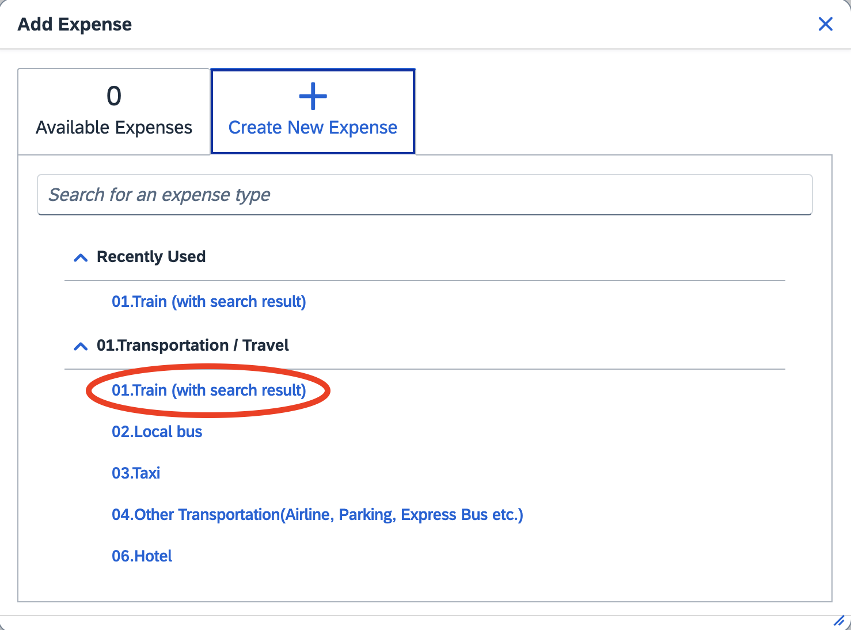Choose the circled 01.Train under Transportation
This screenshot has height=630, width=851.
[x=208, y=390]
